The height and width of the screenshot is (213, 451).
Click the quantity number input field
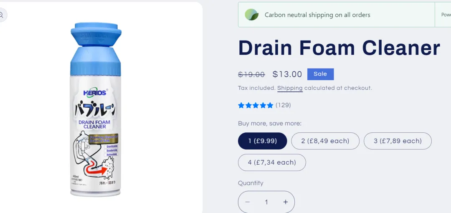pos(266,202)
